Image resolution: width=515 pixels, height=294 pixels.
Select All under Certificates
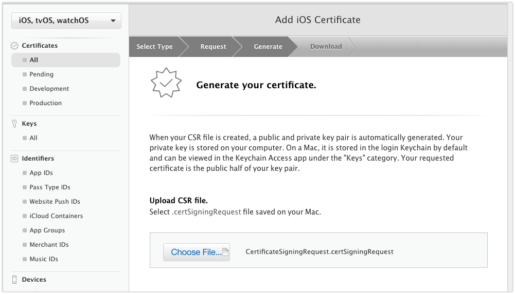click(x=66, y=60)
